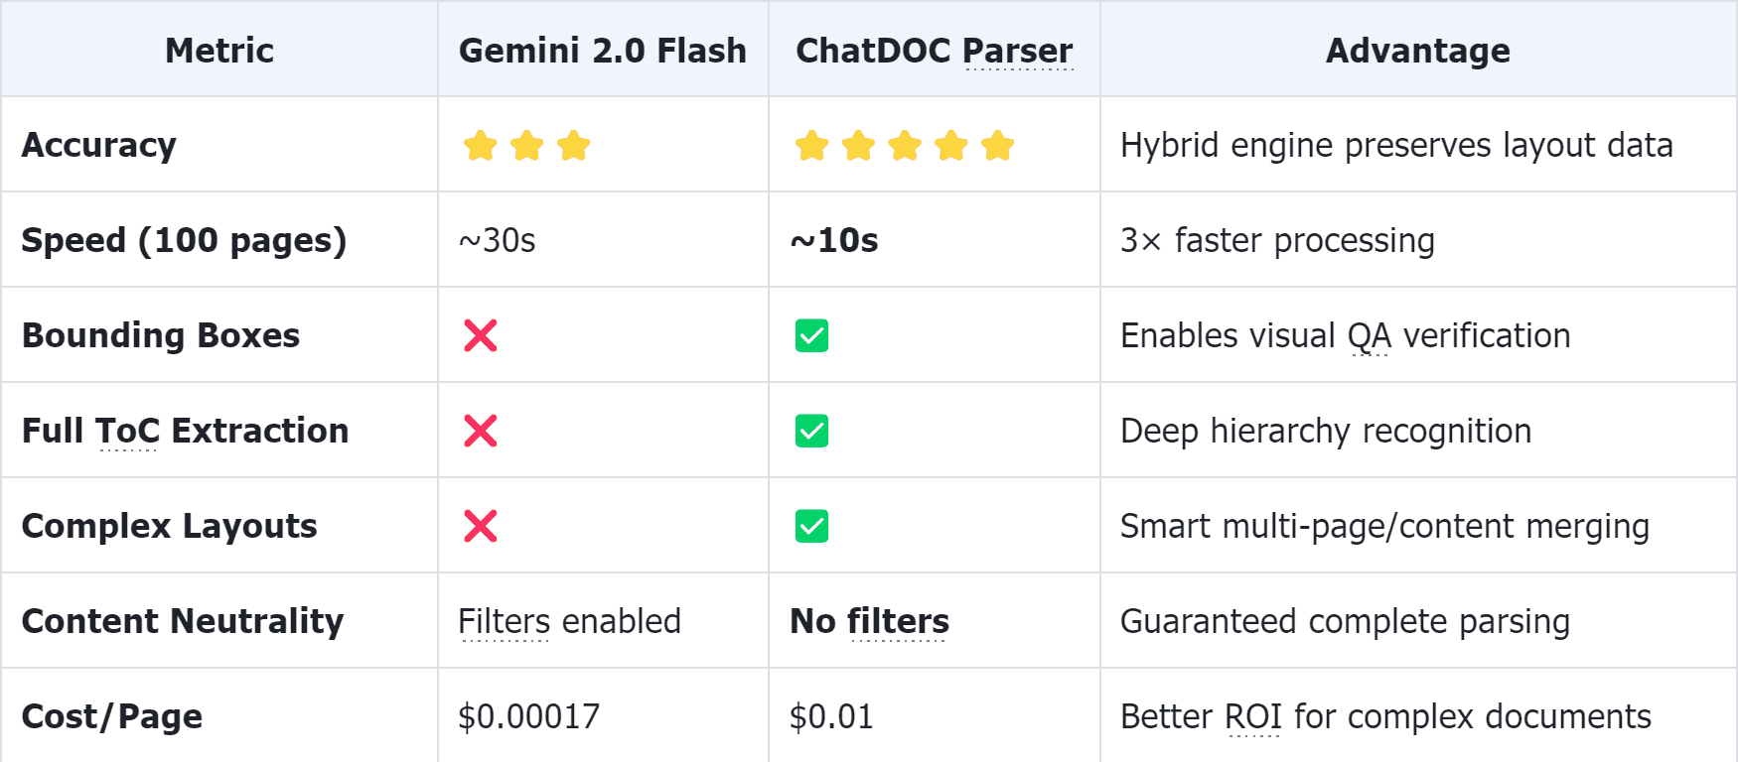This screenshot has height=762, width=1738.
Task: Click the '$0.00017' cost cell
Action: 529,717
